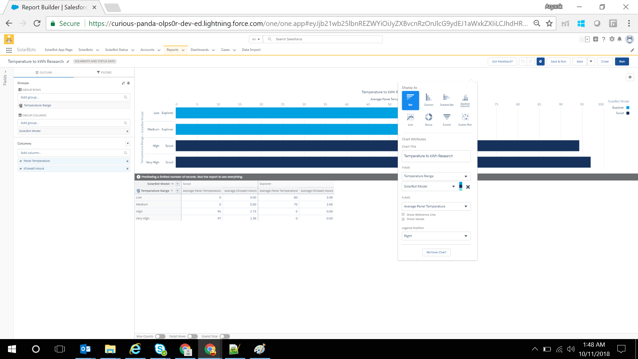Click the Chart Title text field
638x359 pixels.
[x=436, y=156]
